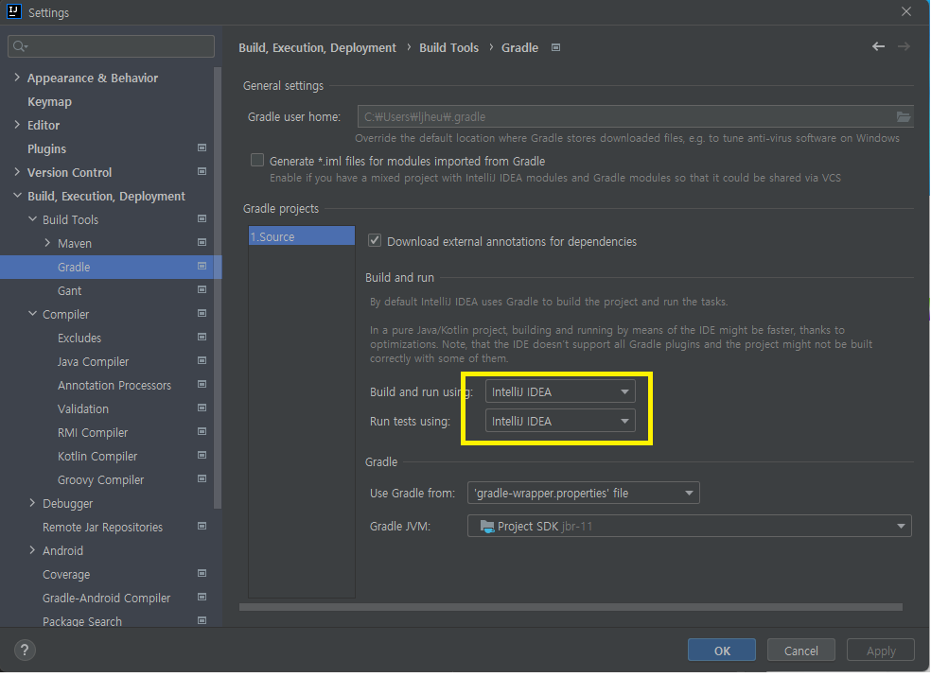Image resolution: width=931 pixels, height=677 pixels.
Task: Click Build, Execution, Deployment in the breadcrumb
Action: tap(317, 47)
